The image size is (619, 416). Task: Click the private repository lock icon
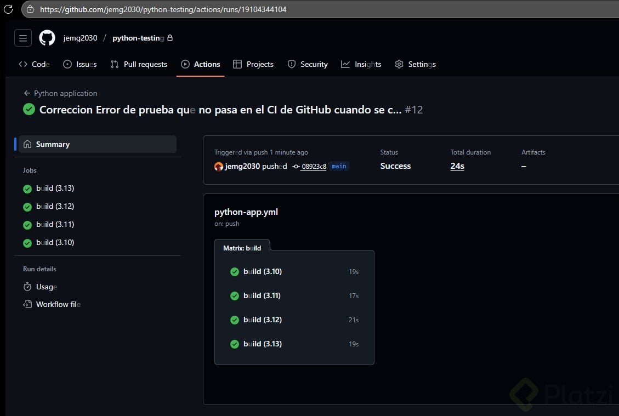(x=170, y=37)
